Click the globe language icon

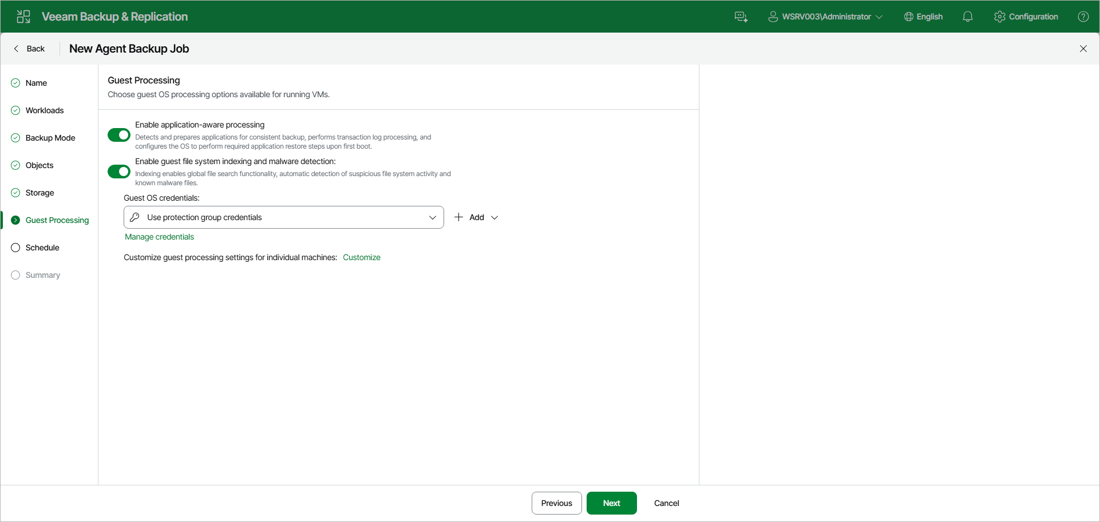click(909, 17)
